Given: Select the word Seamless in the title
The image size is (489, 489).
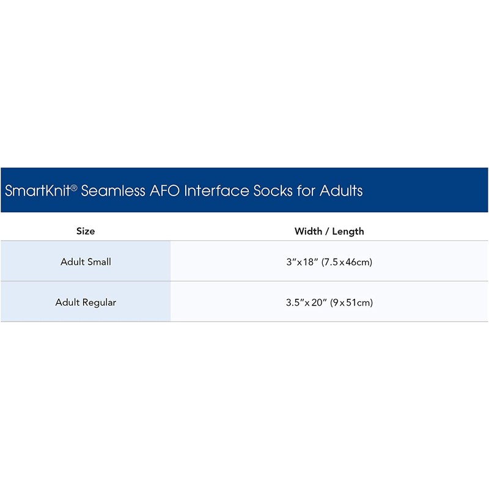Looking at the screenshot, I should tap(112, 191).
